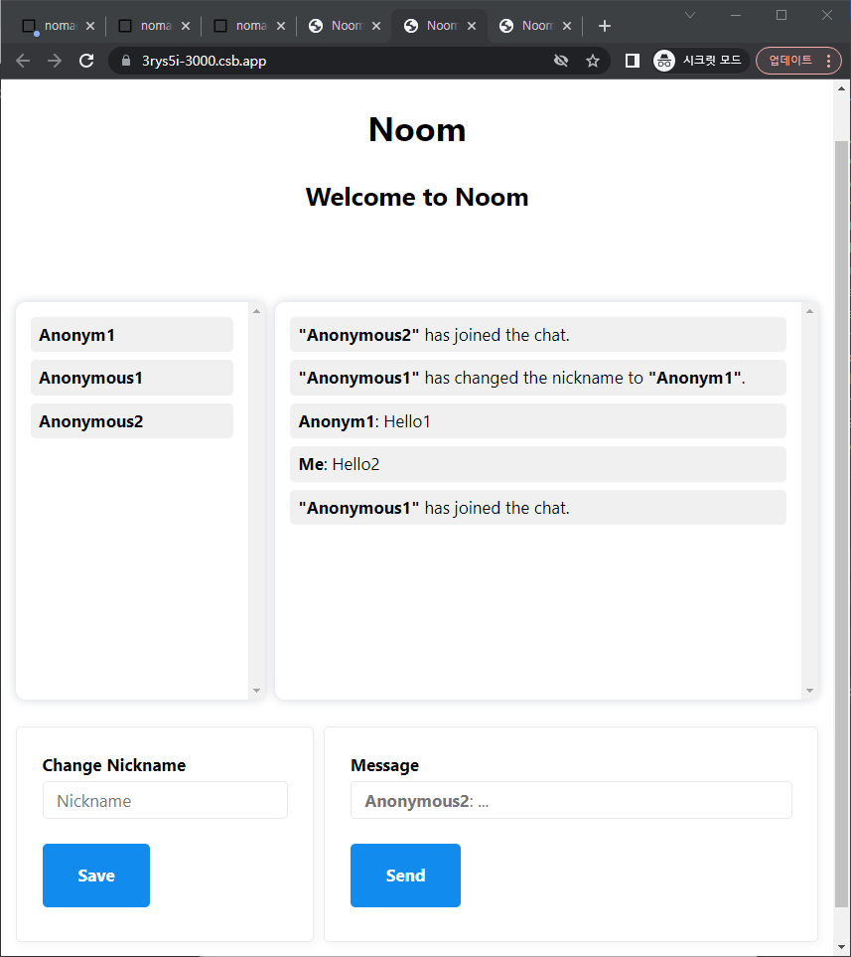Bookmark this page with star icon
Image resolution: width=851 pixels, height=957 pixels.
click(x=593, y=61)
